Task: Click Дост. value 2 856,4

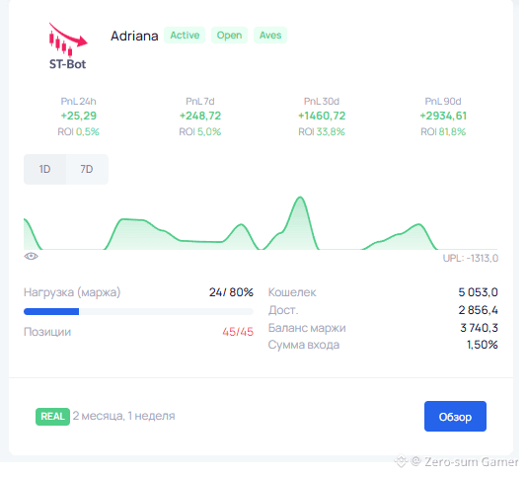Action: pyautogui.click(x=478, y=310)
